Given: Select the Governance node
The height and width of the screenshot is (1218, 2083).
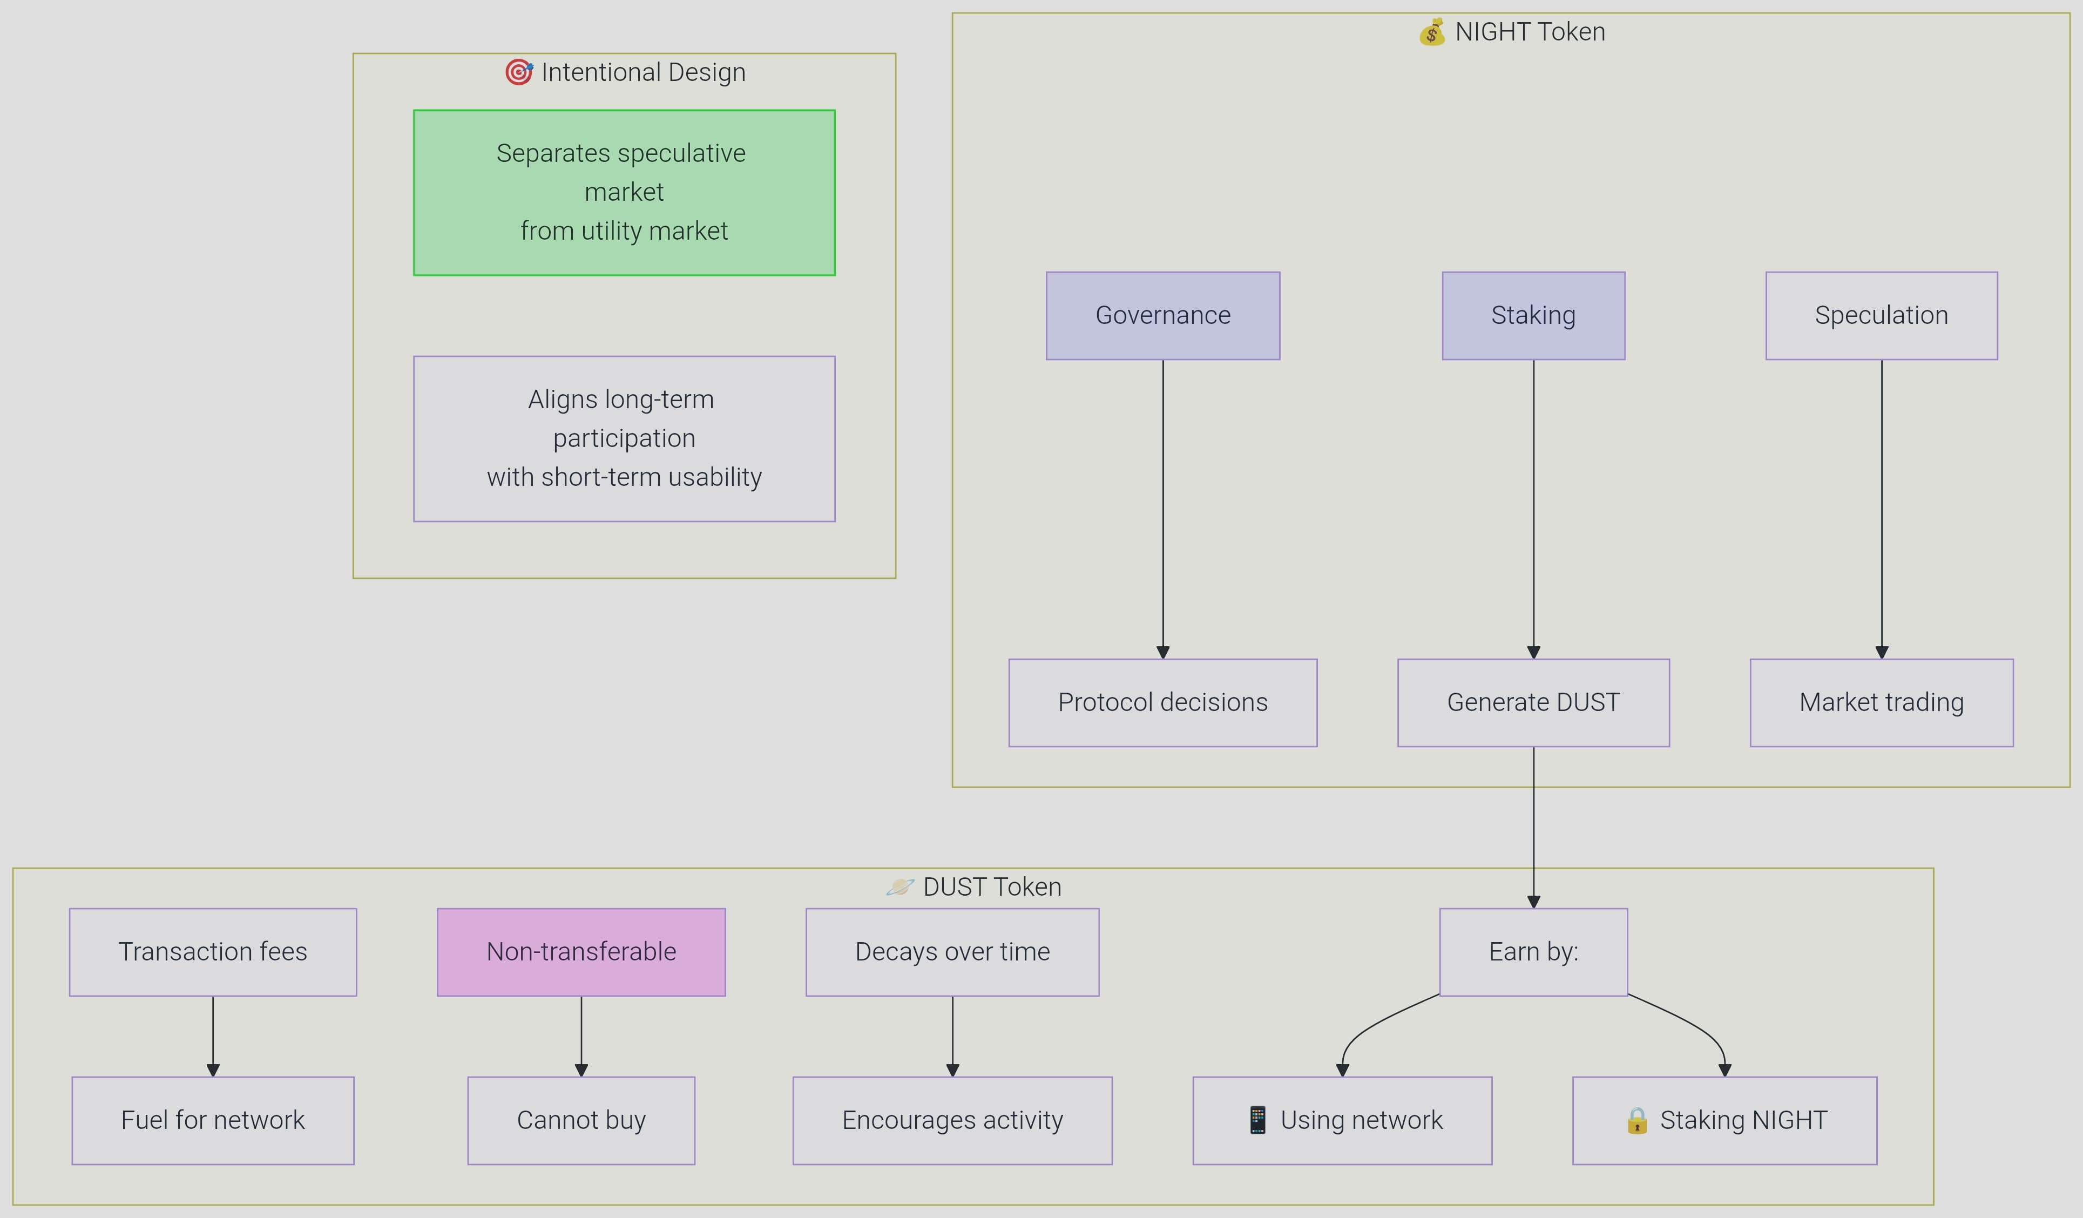Looking at the screenshot, I should pos(1162,316).
